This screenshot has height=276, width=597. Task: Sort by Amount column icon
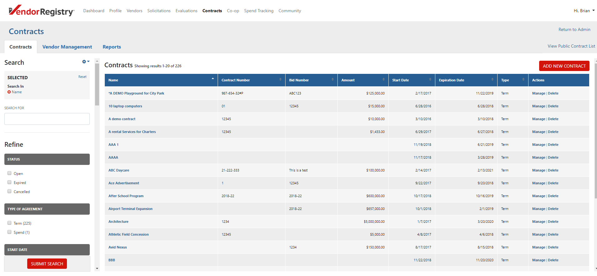[383, 79]
